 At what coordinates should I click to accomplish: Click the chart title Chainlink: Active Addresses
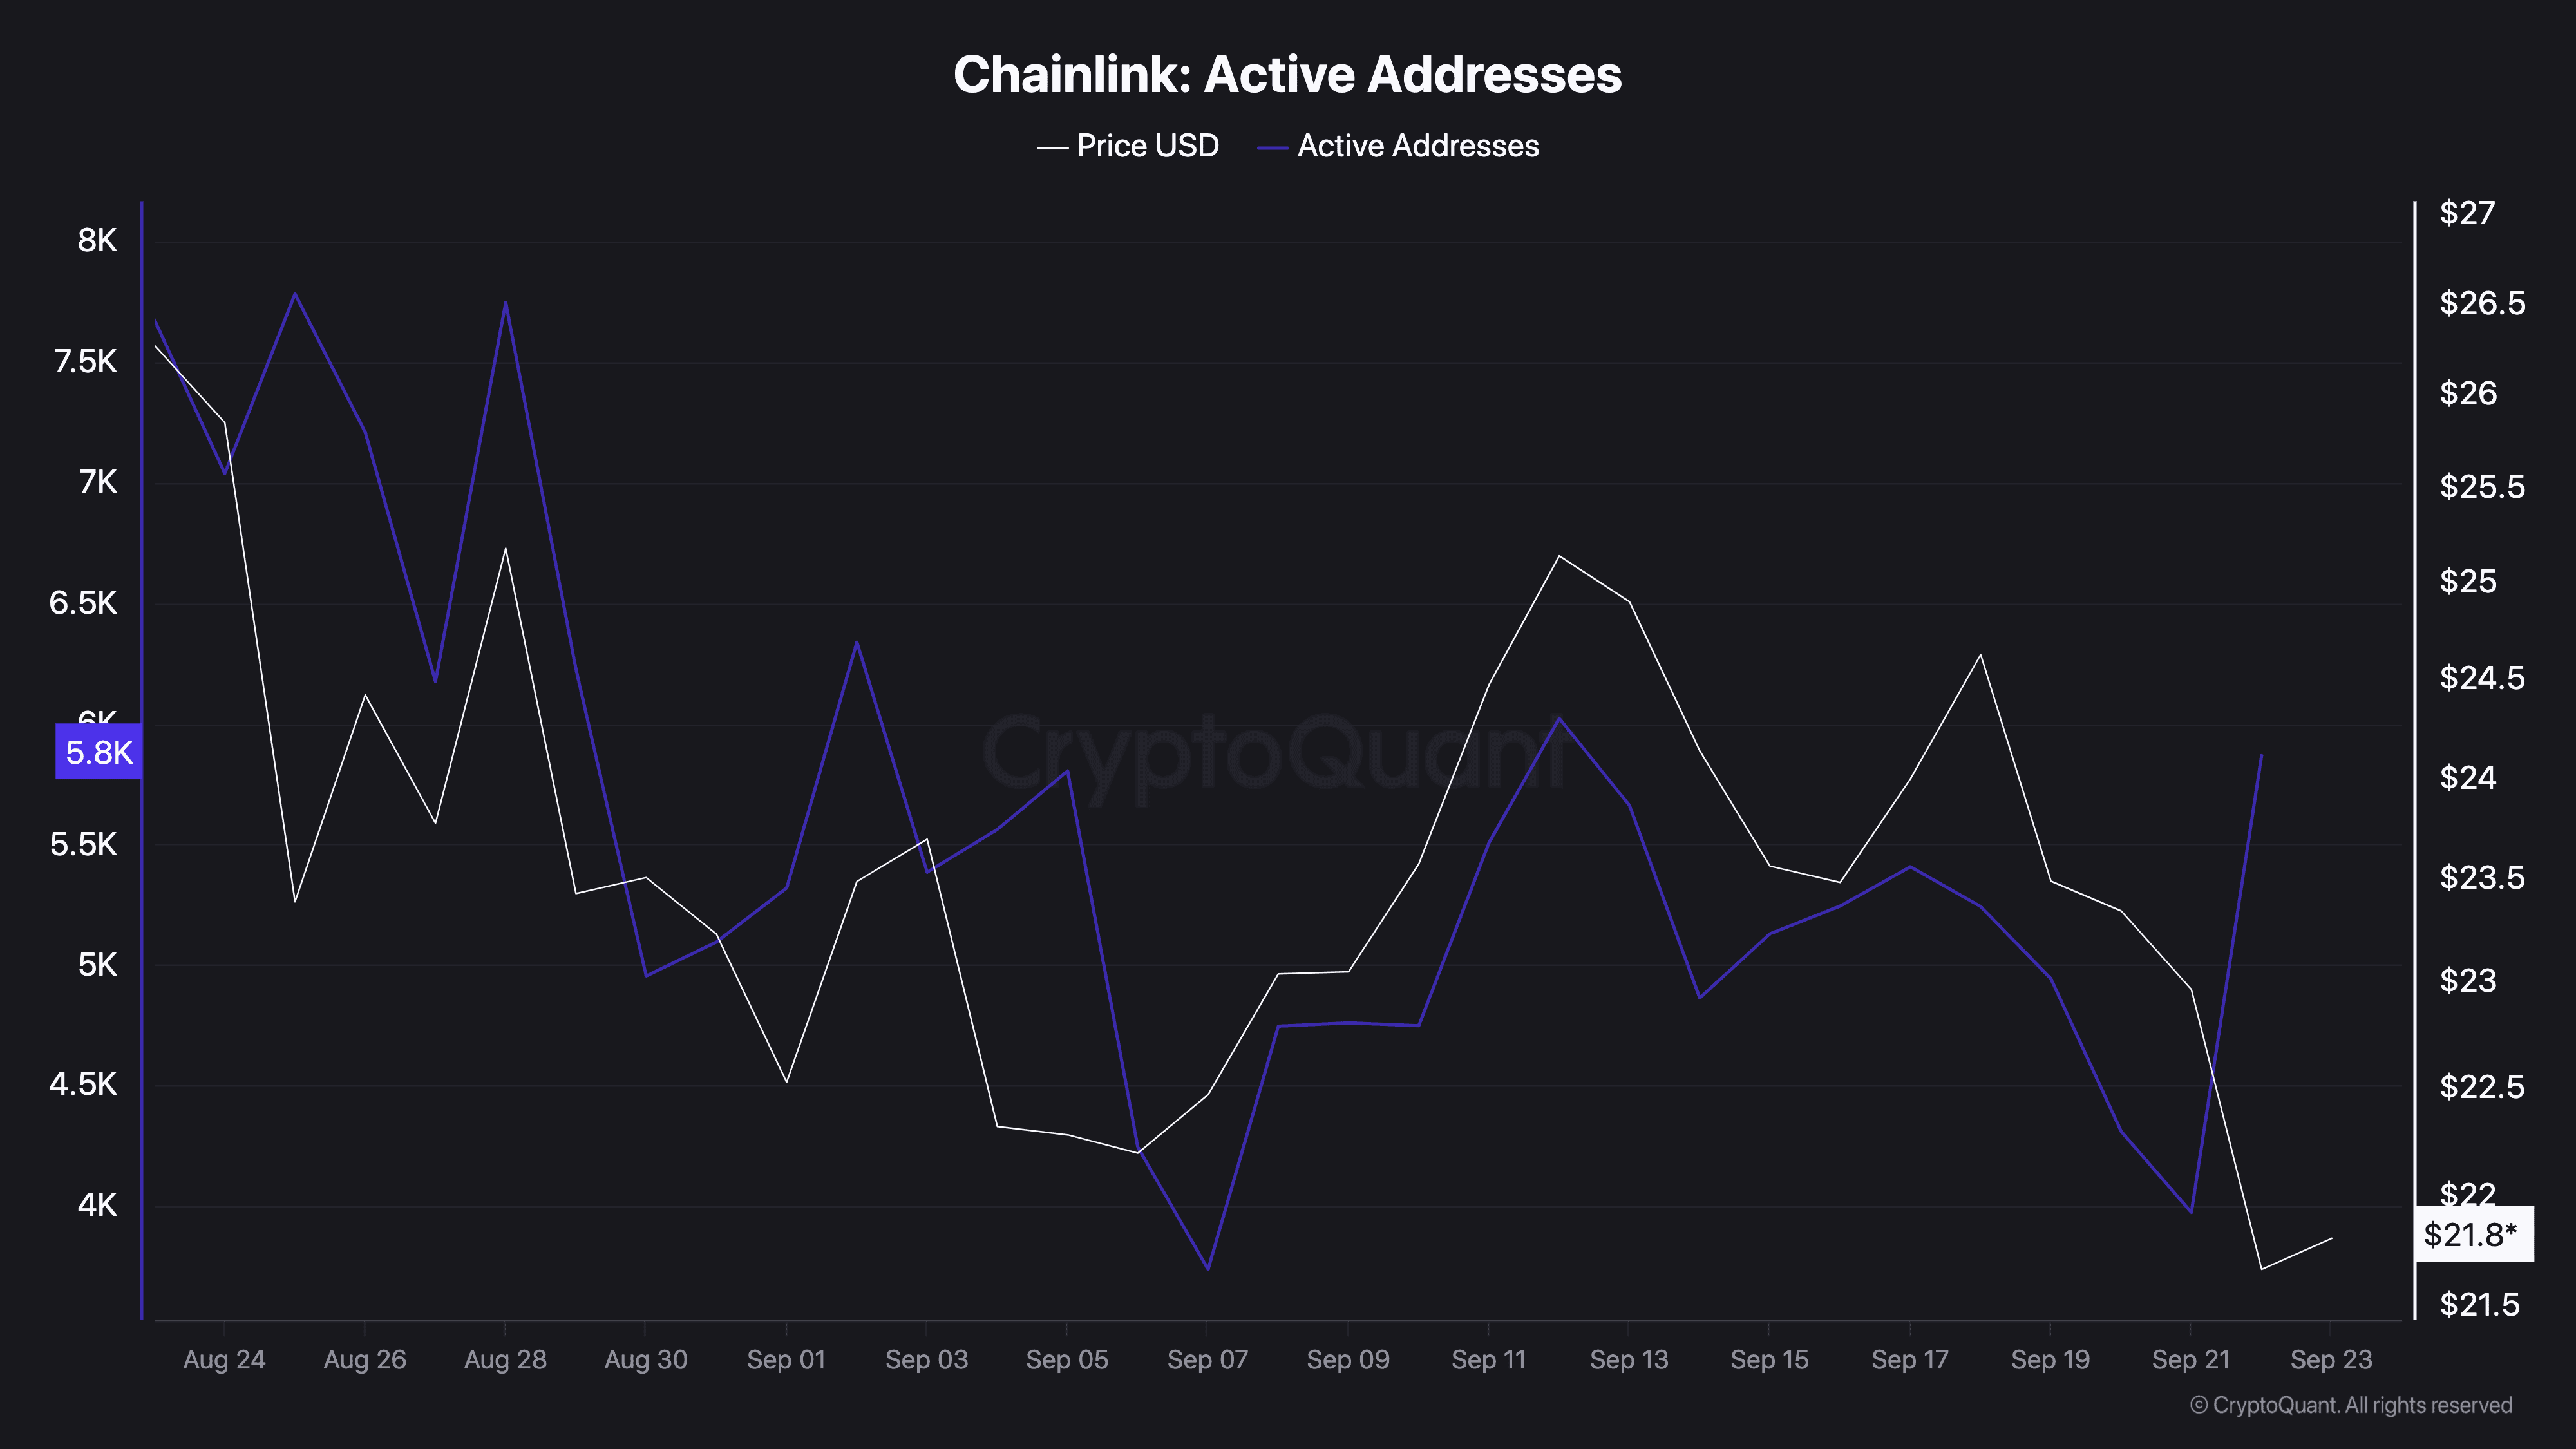1287,74
